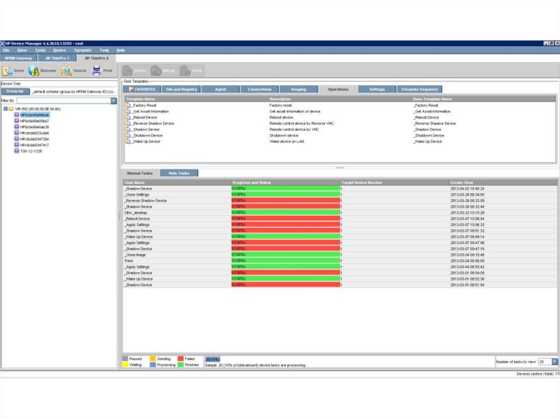Click the green progress bar of Citrix_desktop task
This screenshot has width=560, height=419.
coord(285,213)
